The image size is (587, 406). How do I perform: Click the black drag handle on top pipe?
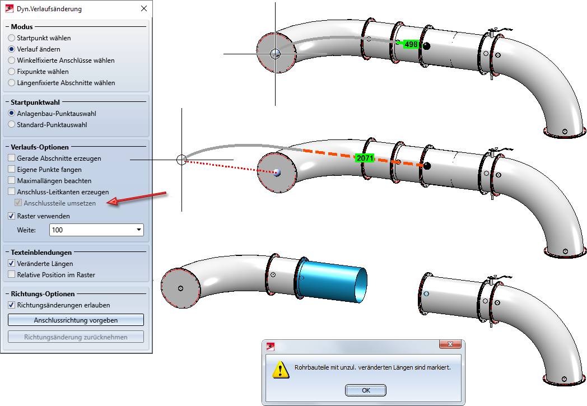click(426, 46)
